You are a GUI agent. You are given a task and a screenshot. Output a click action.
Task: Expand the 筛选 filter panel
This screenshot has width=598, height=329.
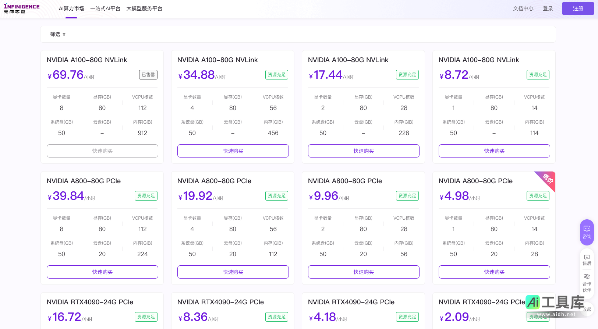click(x=55, y=34)
